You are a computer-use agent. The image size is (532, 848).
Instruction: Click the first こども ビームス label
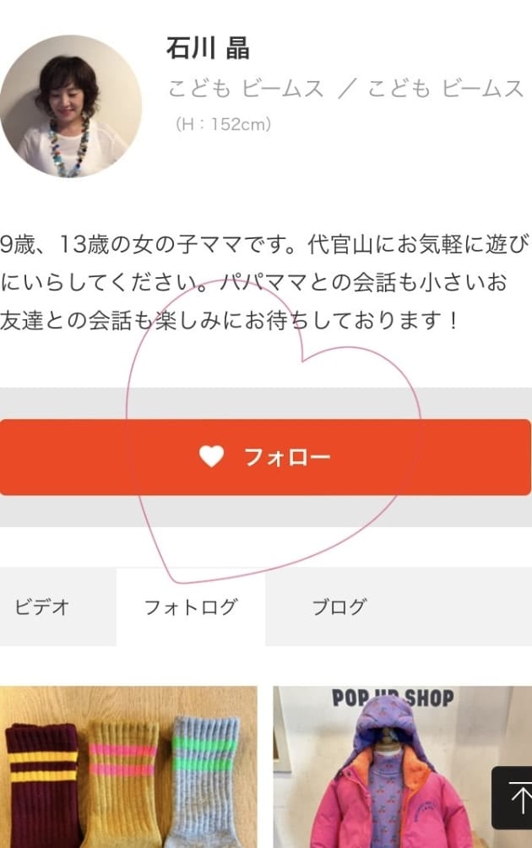(246, 89)
